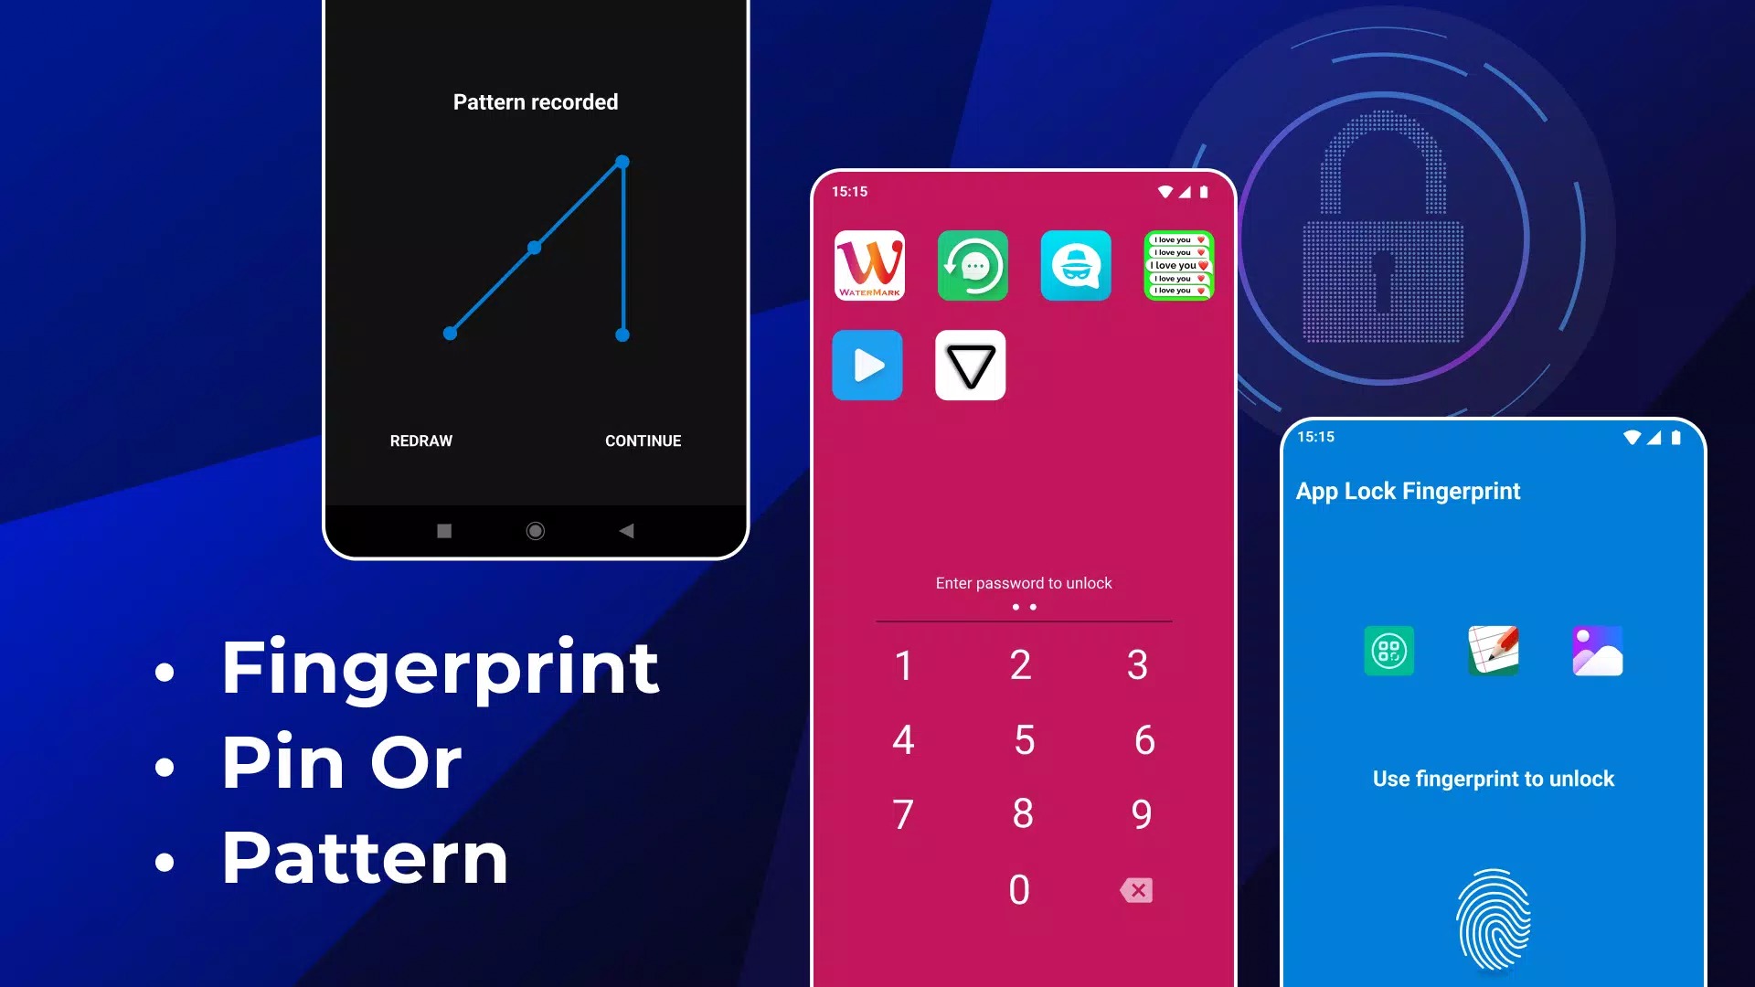Open the speech bubble messaging app
1755x987 pixels.
pos(972,264)
